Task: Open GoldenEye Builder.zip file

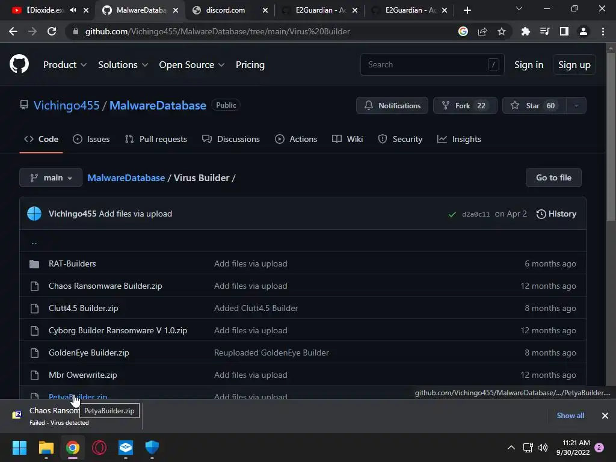Action: [x=89, y=353]
